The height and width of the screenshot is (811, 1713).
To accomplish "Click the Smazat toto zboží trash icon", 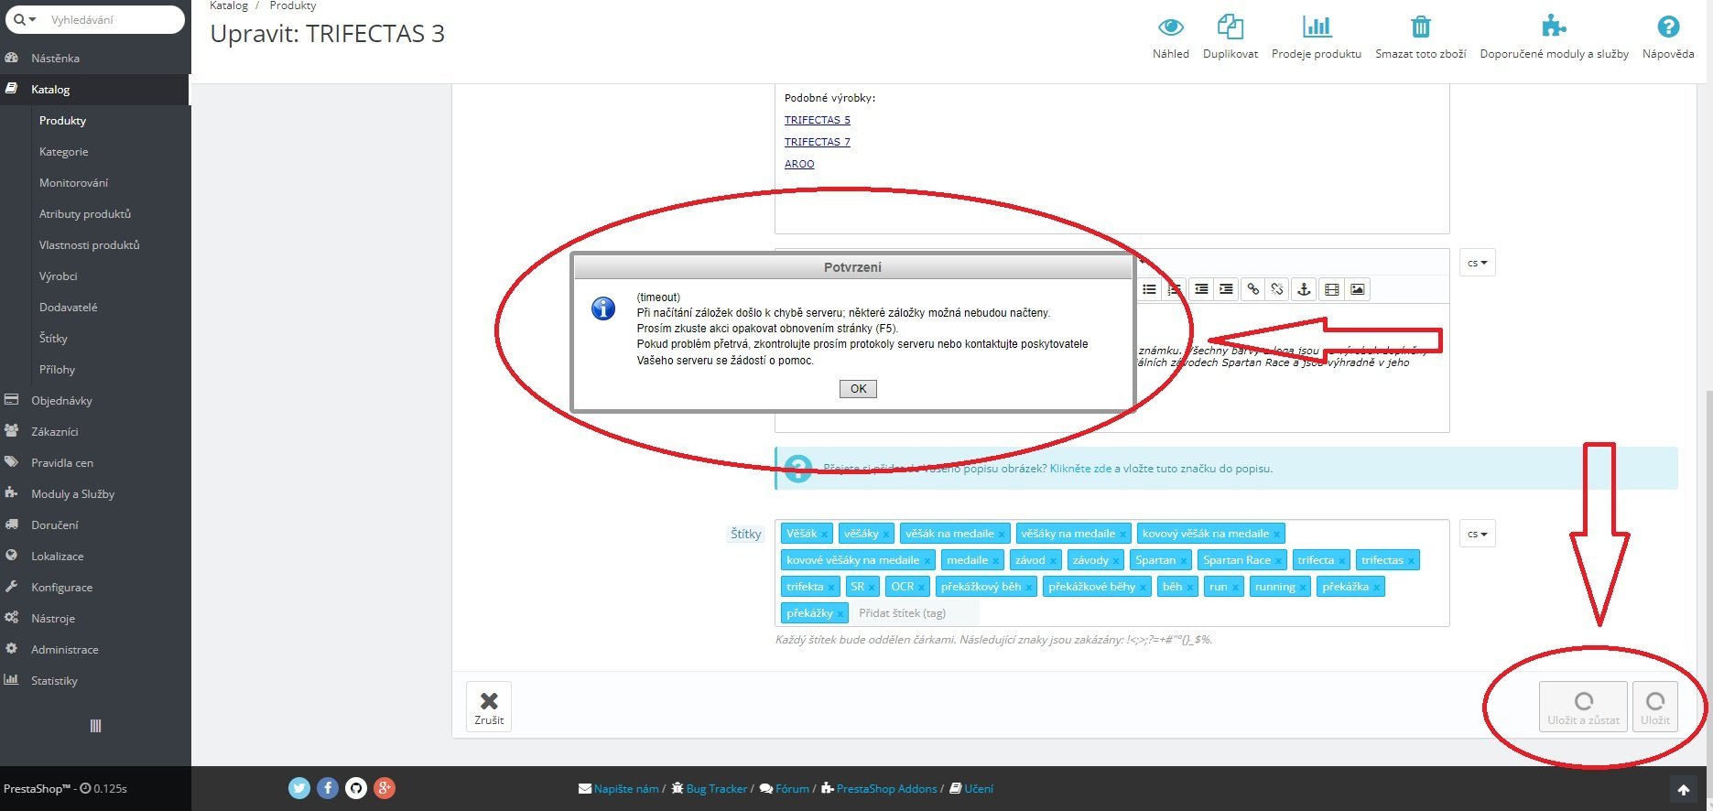I will [x=1420, y=27].
